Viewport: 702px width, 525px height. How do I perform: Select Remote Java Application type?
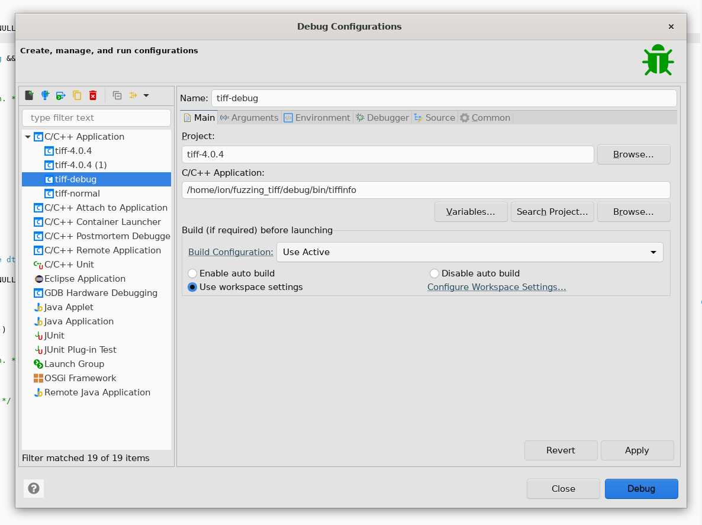coord(96,392)
